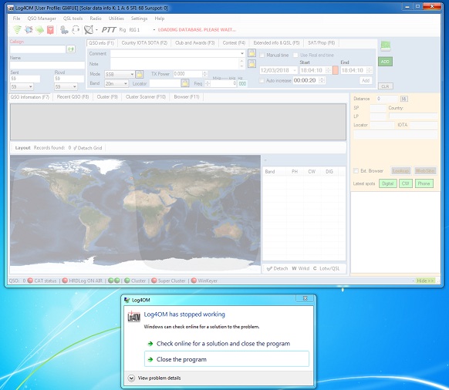449x390 pixels.
Task: Click the PTT toolbar button
Action: click(109, 29)
